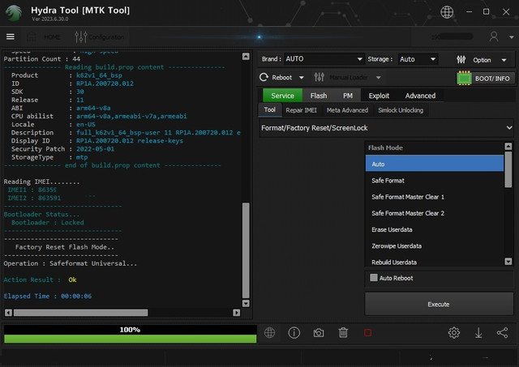Image resolution: width=519 pixels, height=367 pixels.
Task: Click log horizontal scroll right arrow
Action: click(x=236, y=313)
